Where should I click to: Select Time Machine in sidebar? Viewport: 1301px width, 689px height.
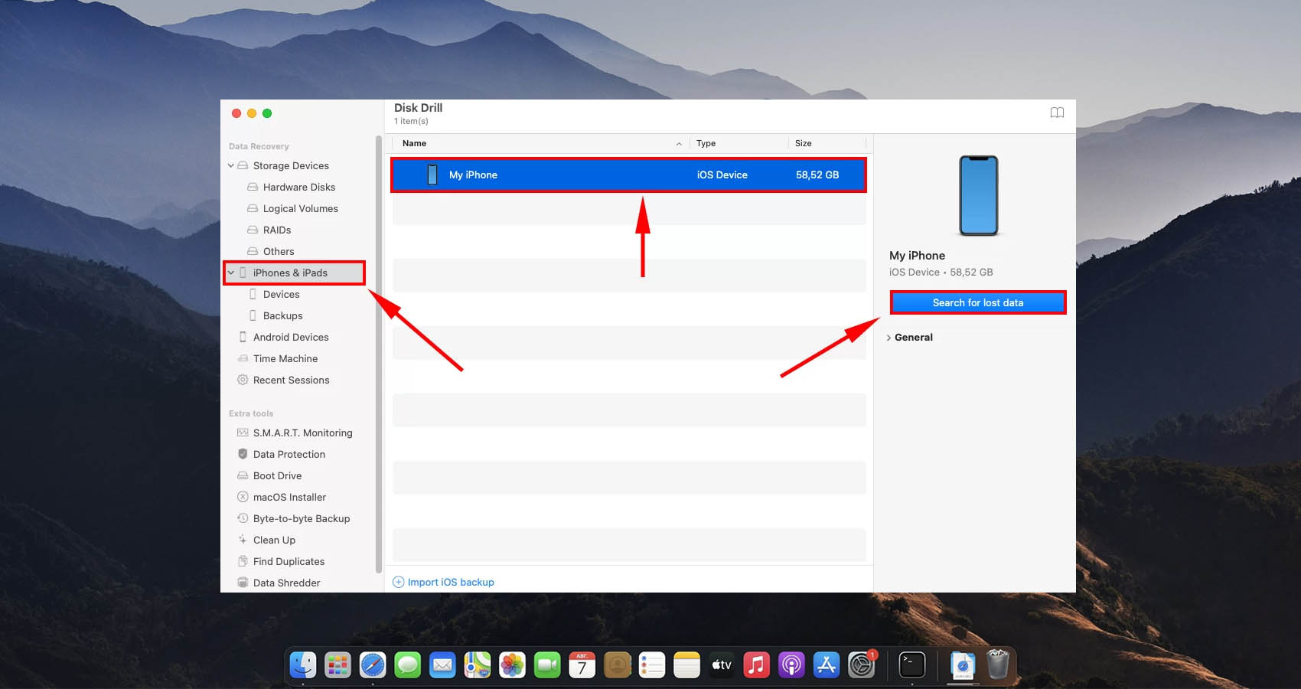click(x=285, y=358)
